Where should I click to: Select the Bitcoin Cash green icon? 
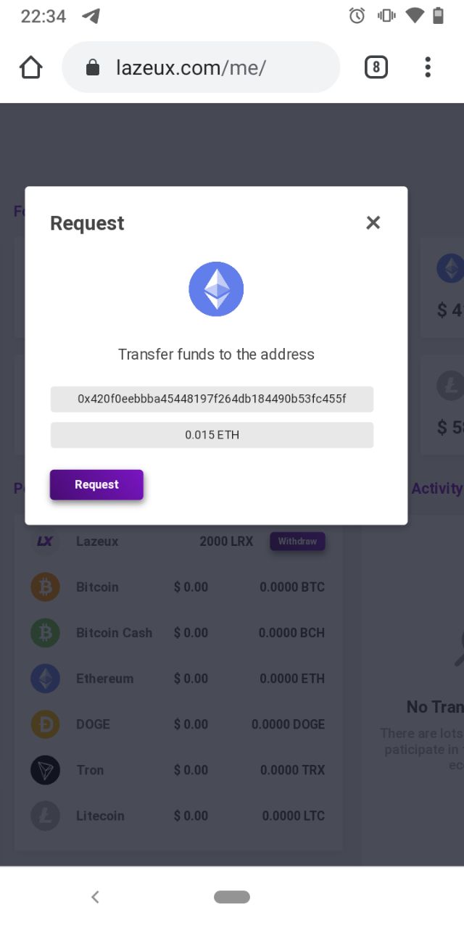click(45, 632)
